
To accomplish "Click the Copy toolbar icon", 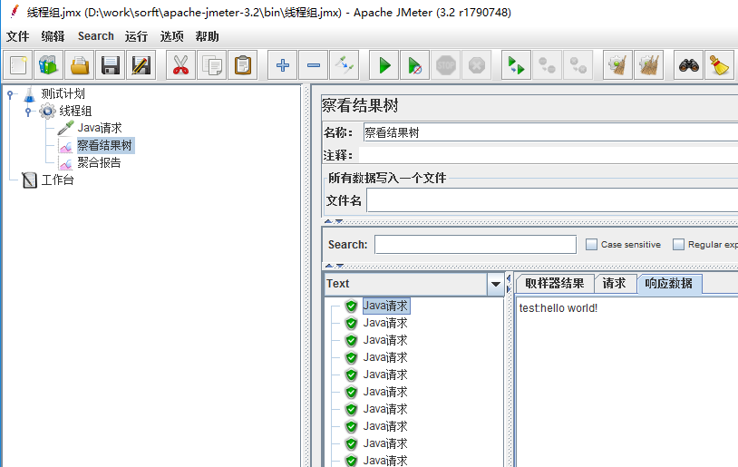I will tap(212, 65).
